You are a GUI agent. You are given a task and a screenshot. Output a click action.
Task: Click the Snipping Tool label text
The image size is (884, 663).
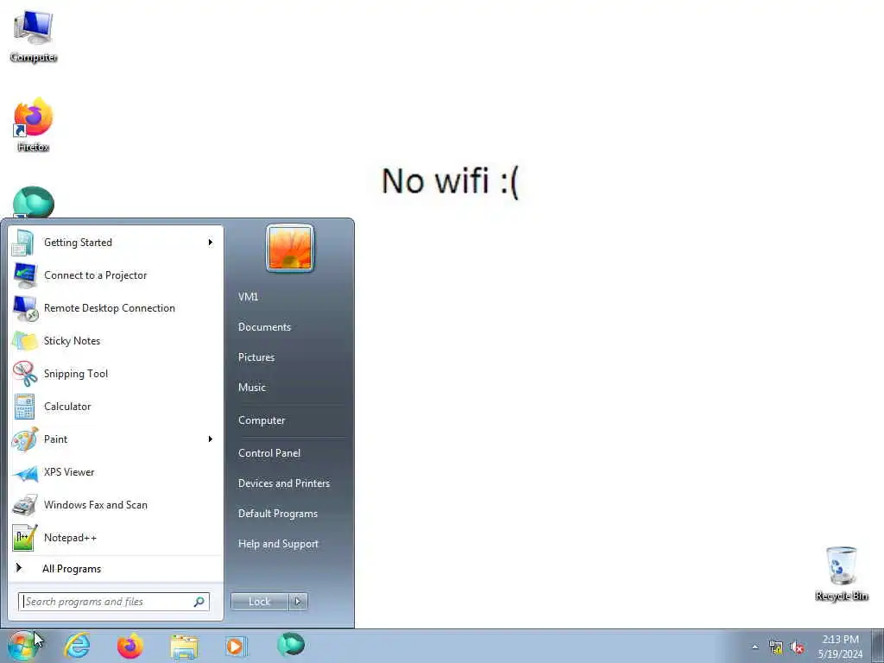[x=76, y=374]
